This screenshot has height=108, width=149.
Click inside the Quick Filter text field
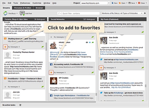pyautogui.click(x=81, y=13)
